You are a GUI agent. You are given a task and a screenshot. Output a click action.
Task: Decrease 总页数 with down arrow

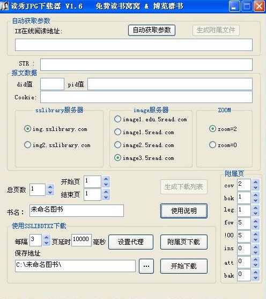click(x=50, y=193)
